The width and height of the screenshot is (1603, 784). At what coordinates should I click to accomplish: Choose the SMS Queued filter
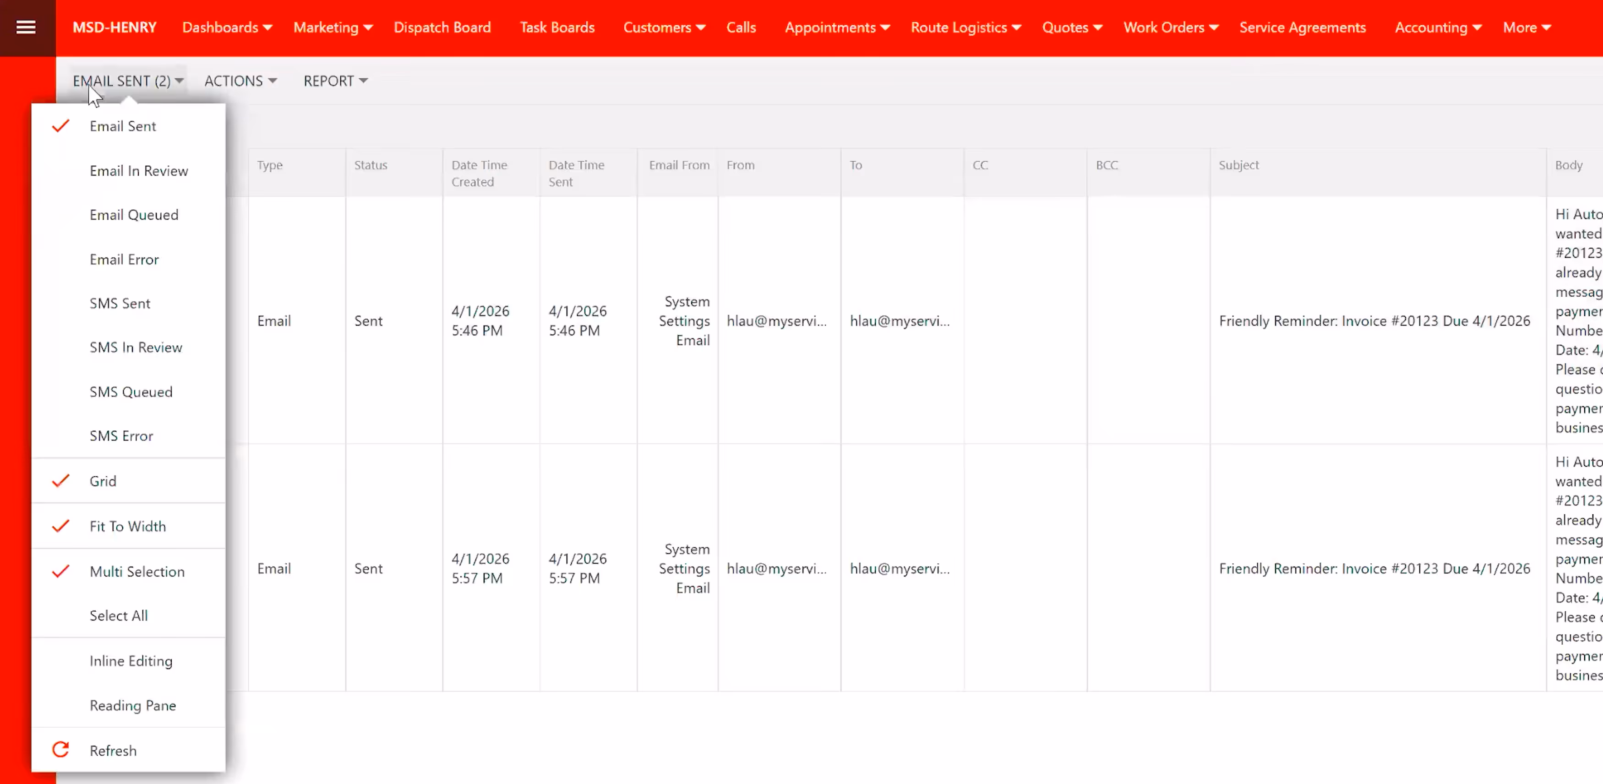click(131, 392)
